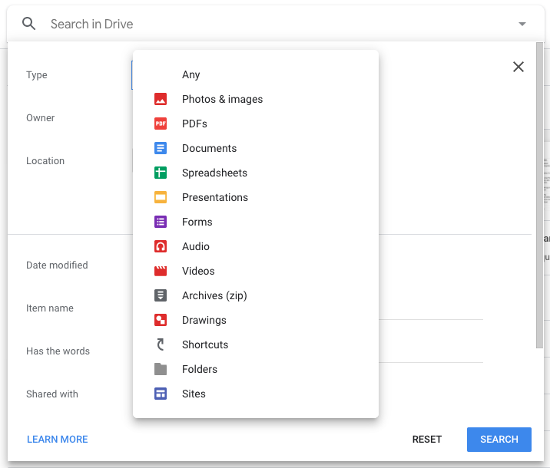
Task: Reset the search filters
Action: click(x=427, y=440)
